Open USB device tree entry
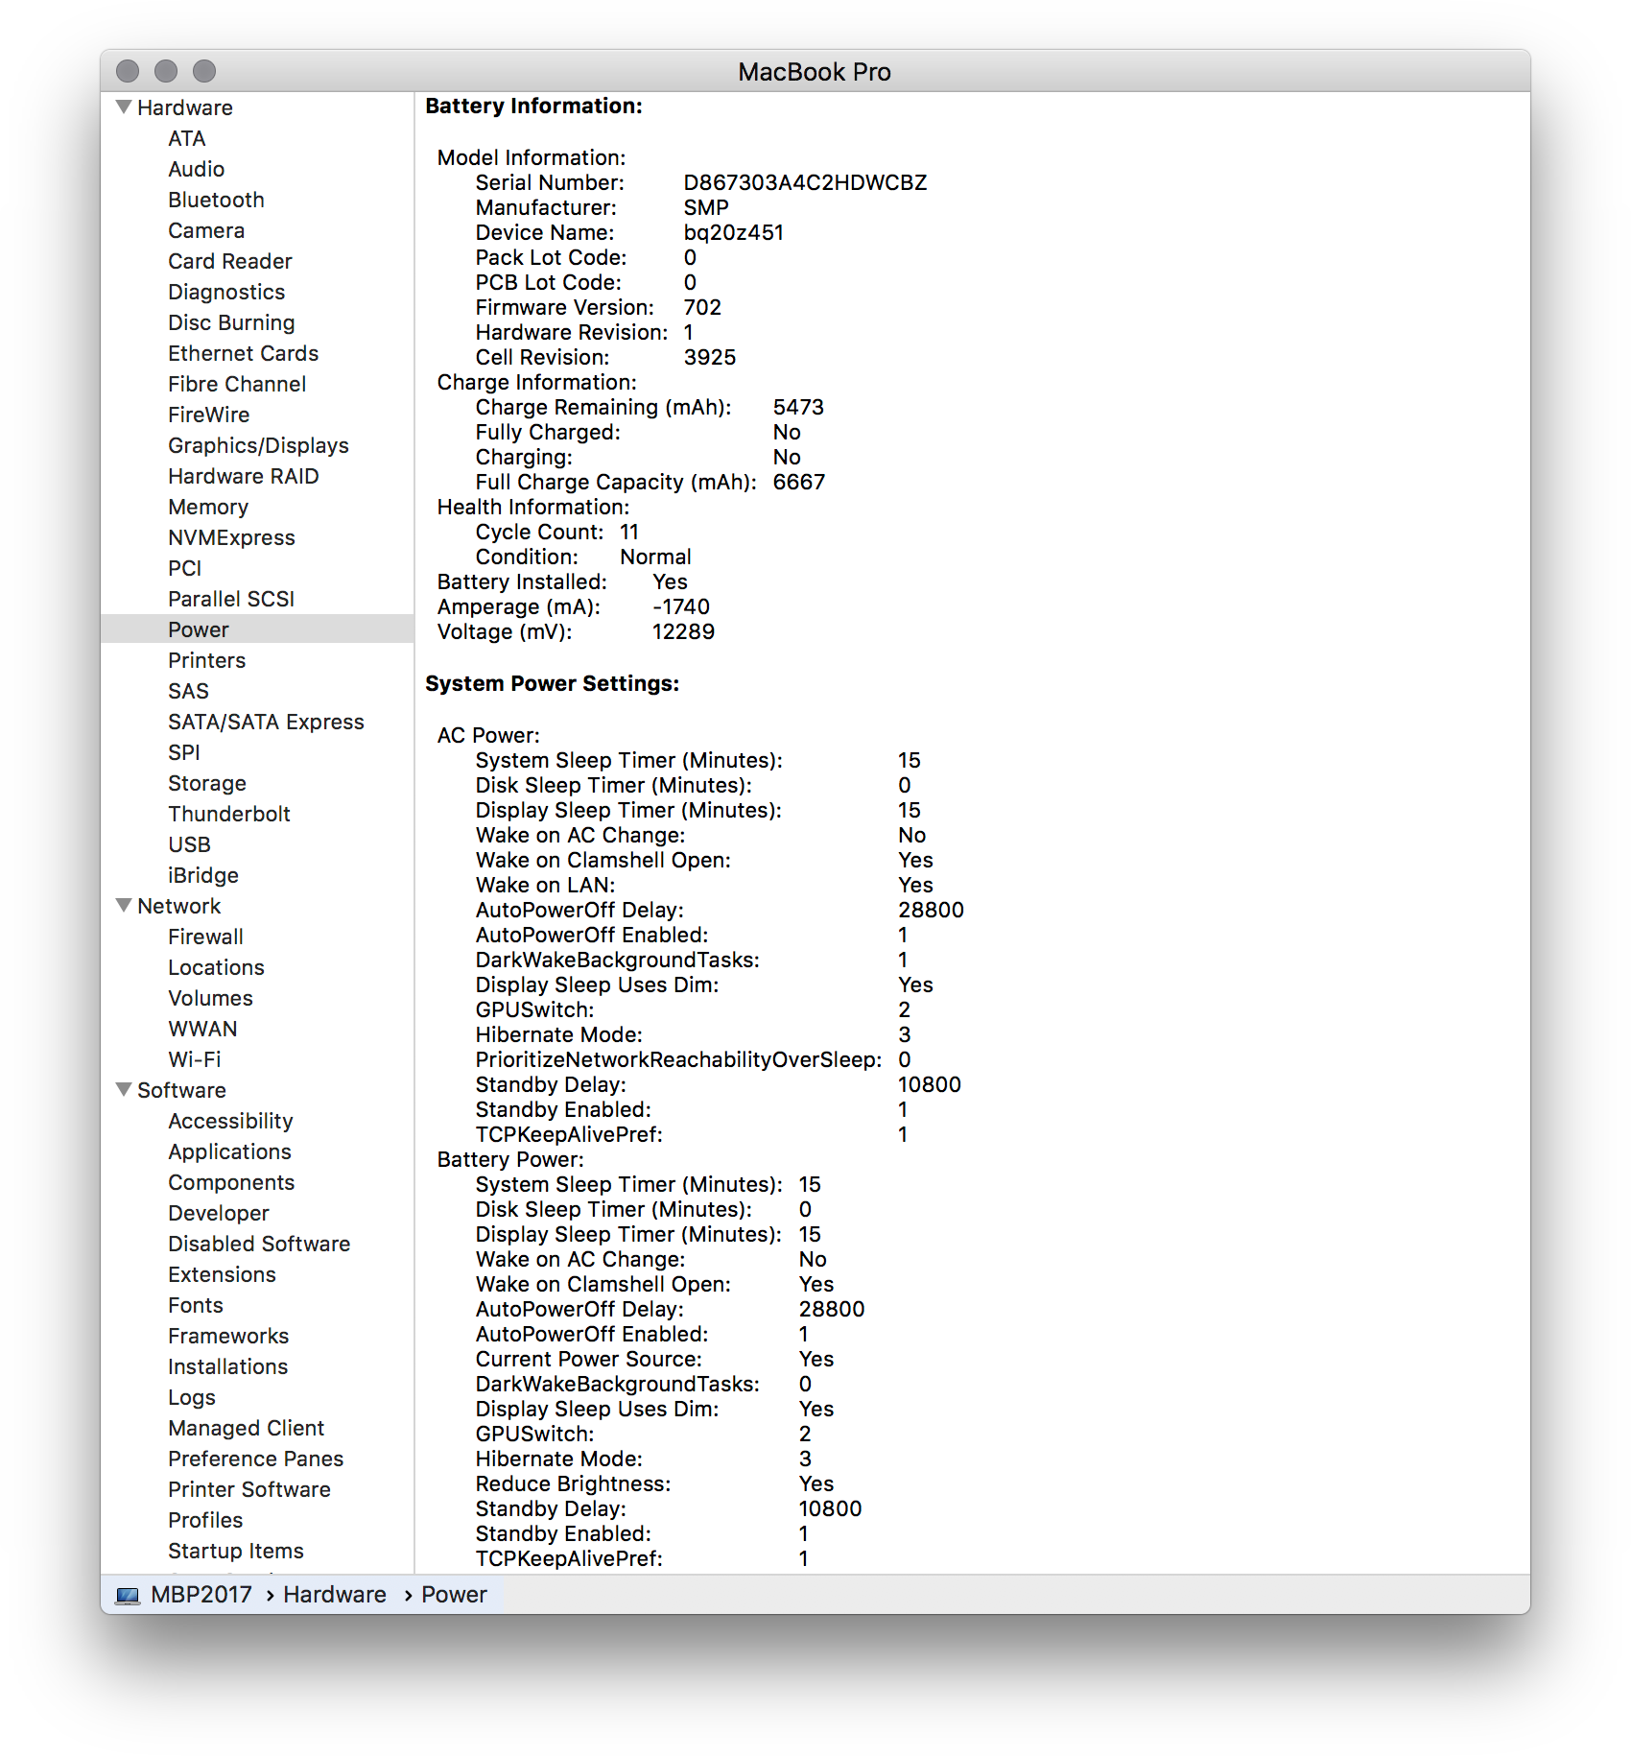 click(x=189, y=844)
